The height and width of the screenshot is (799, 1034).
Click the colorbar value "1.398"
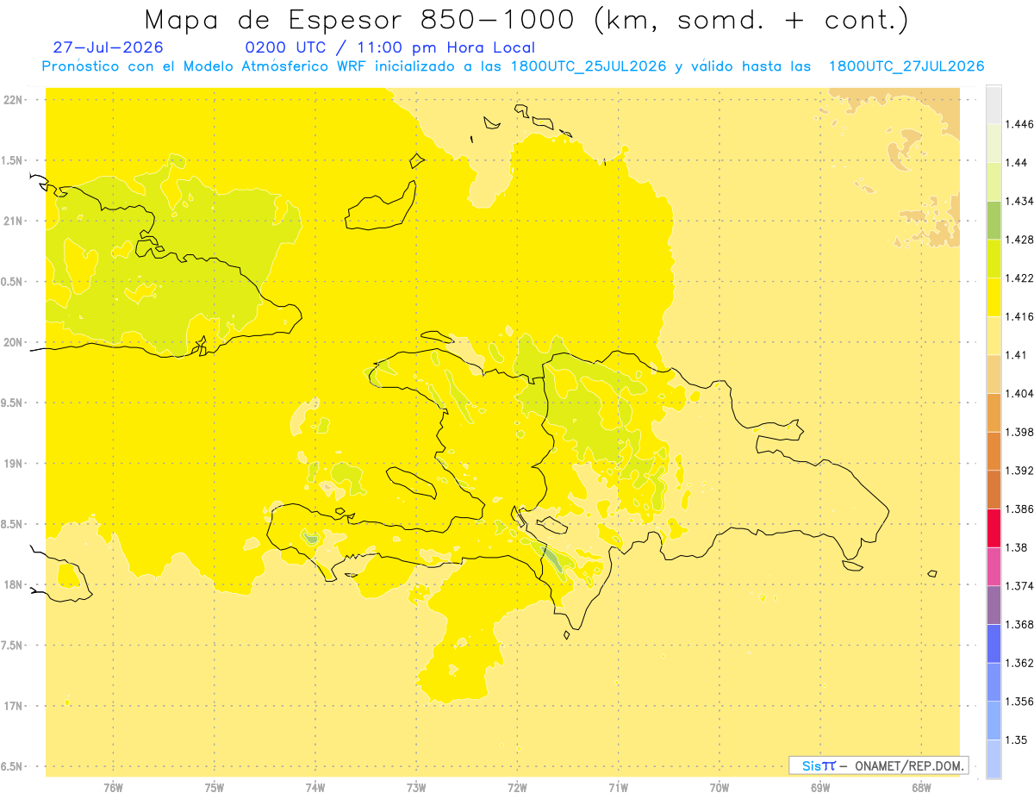click(1020, 432)
